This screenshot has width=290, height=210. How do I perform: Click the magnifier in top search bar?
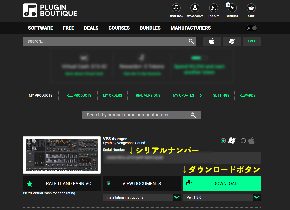191,41
